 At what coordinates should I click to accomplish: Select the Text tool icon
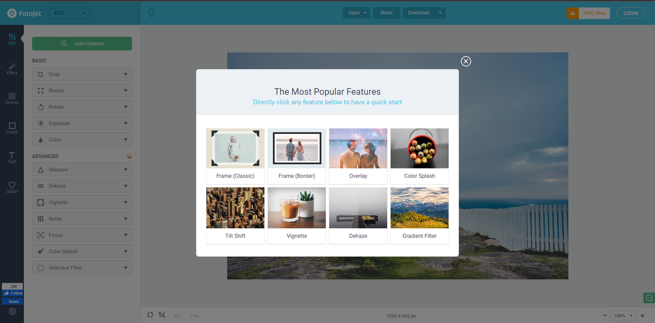coord(12,157)
